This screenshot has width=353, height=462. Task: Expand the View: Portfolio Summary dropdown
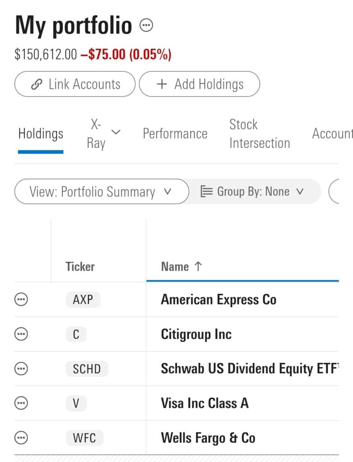(101, 191)
